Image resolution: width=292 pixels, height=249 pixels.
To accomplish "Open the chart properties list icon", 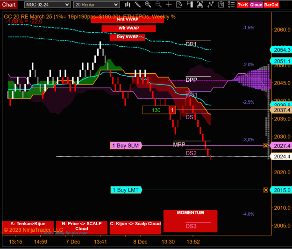I will [x=231, y=5].
